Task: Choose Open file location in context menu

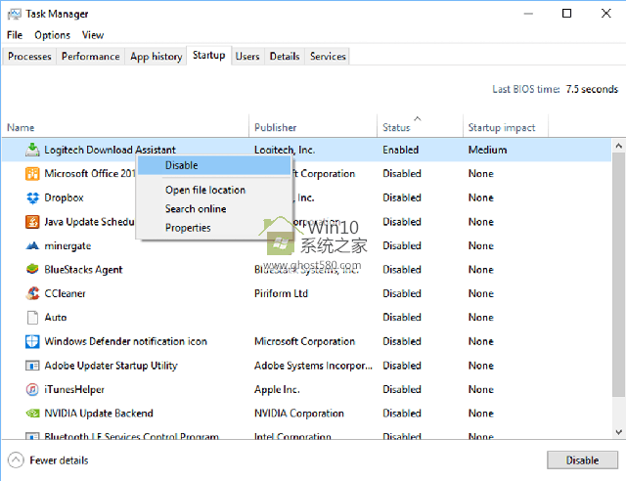Action: (x=214, y=190)
